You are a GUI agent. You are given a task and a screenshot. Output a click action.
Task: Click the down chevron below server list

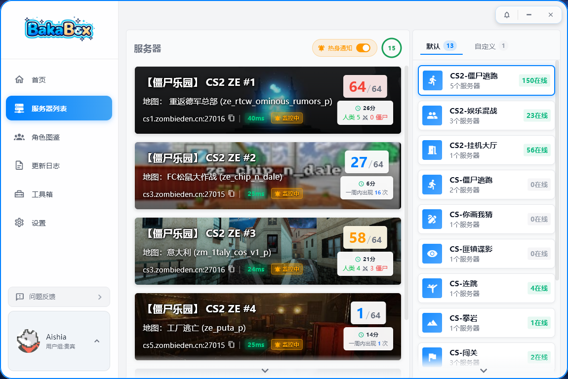coord(265,371)
